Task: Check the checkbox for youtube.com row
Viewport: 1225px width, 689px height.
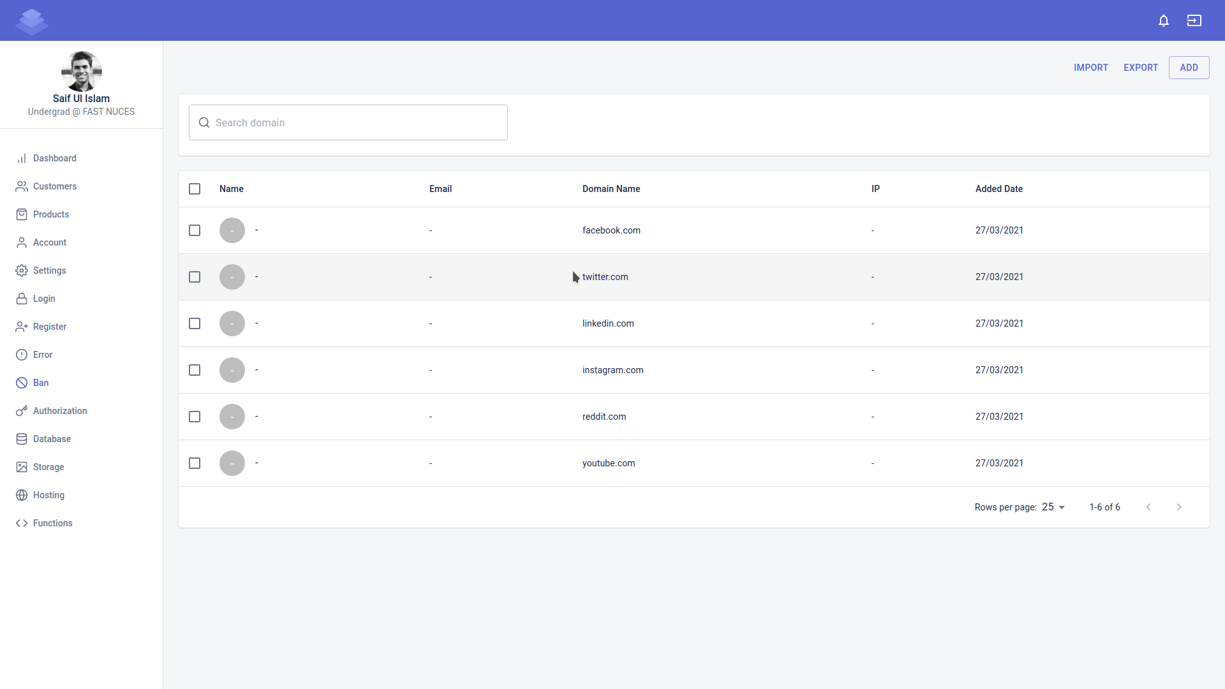Action: (195, 463)
